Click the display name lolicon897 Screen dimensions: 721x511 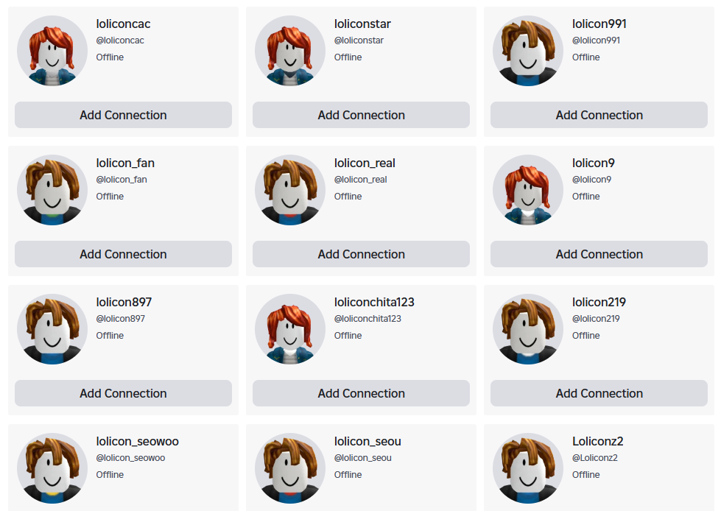(124, 303)
